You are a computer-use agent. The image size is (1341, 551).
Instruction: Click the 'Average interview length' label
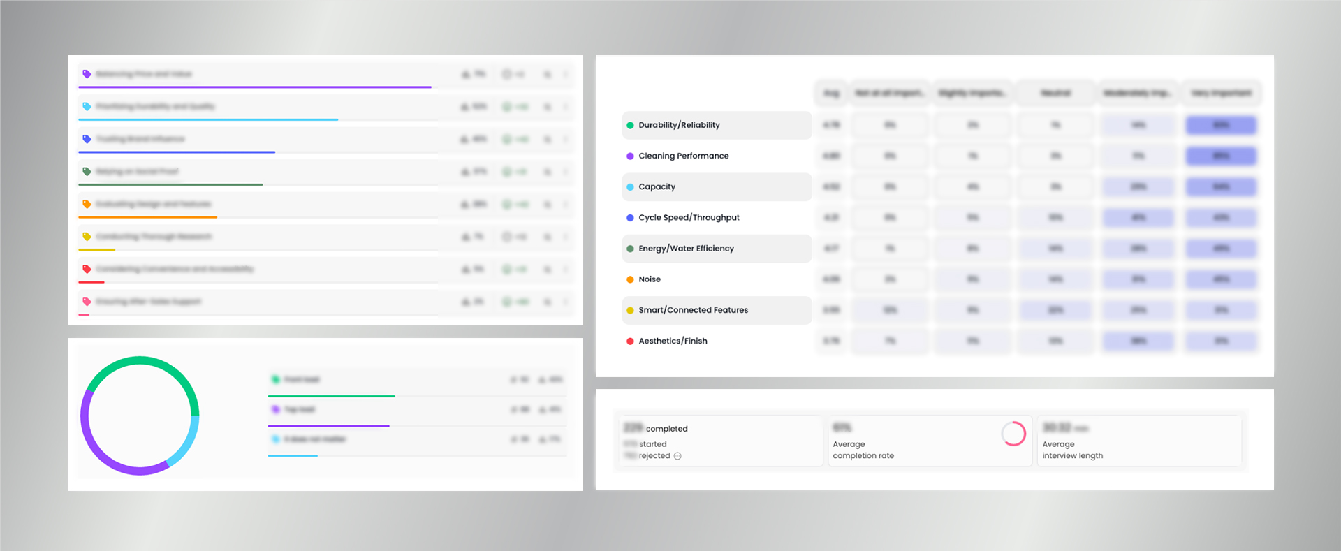(x=1072, y=450)
